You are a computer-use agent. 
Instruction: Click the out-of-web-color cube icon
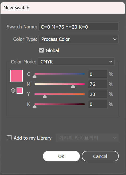pos(13,90)
